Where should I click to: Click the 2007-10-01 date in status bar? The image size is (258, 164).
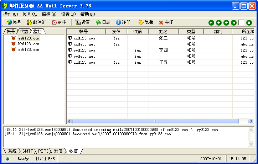[x=211, y=159]
